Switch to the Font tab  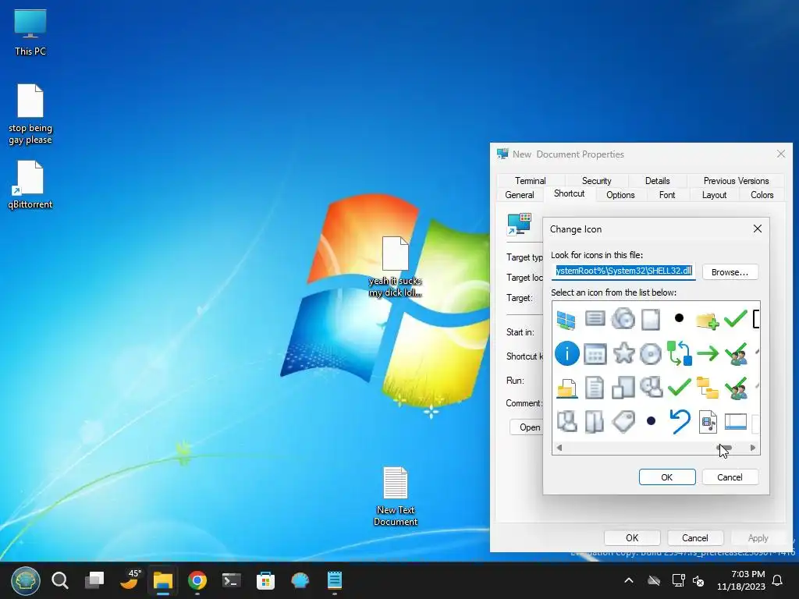(x=666, y=194)
